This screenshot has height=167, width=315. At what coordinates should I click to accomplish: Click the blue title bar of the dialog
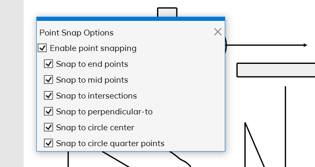pos(131,19)
